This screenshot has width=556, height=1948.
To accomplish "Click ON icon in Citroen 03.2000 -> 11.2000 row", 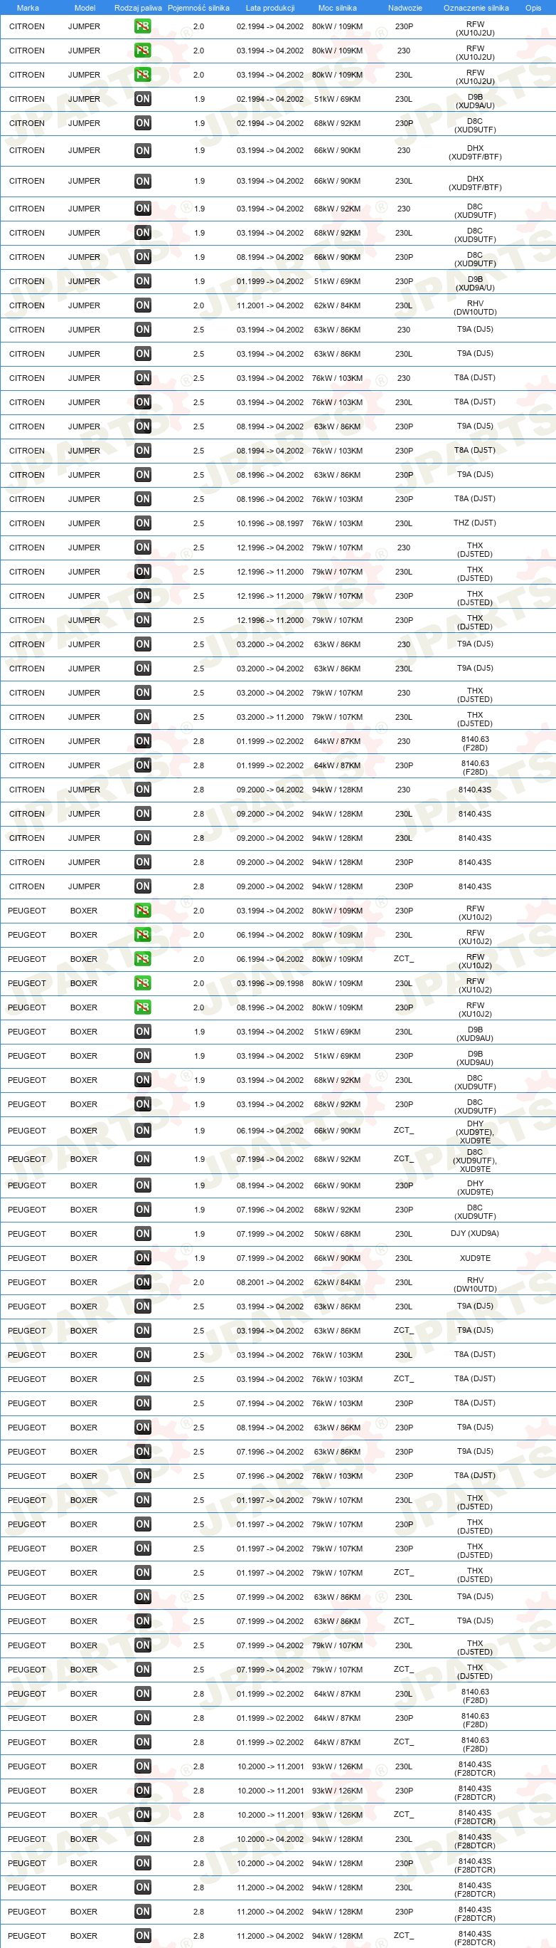I will pos(142,717).
